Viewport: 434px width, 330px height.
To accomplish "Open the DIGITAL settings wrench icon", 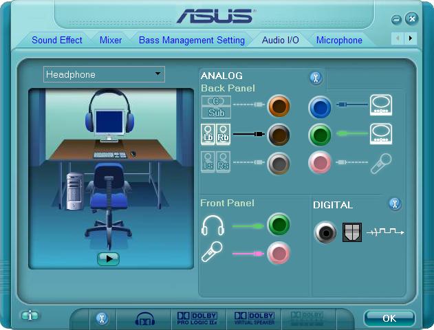I will [x=395, y=204].
